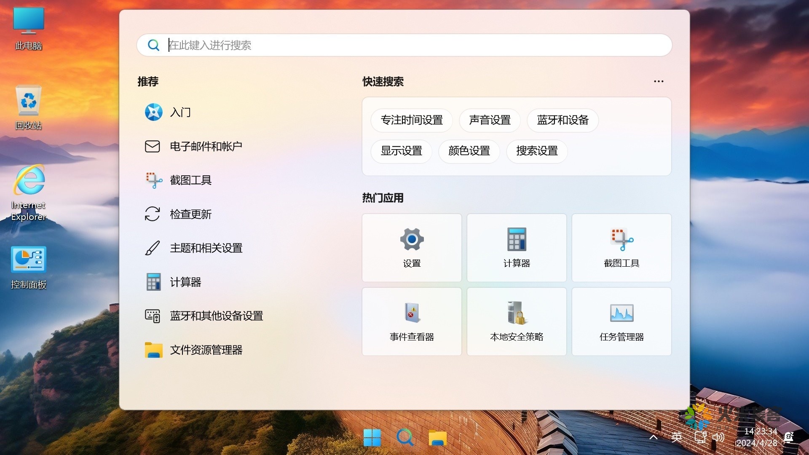Open Local Security Policy tile
This screenshot has width=809, height=455.
[x=516, y=321]
